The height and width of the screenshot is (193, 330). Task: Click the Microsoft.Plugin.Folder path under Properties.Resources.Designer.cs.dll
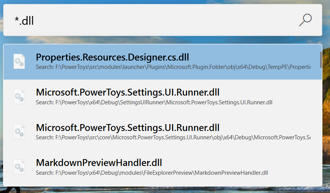tap(173, 67)
